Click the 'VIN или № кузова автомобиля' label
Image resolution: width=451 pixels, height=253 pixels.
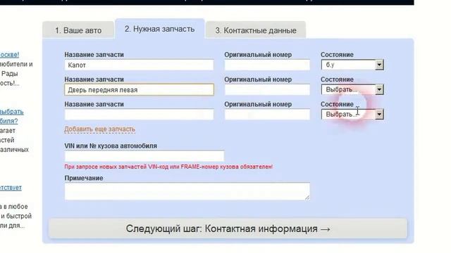[x=111, y=145]
